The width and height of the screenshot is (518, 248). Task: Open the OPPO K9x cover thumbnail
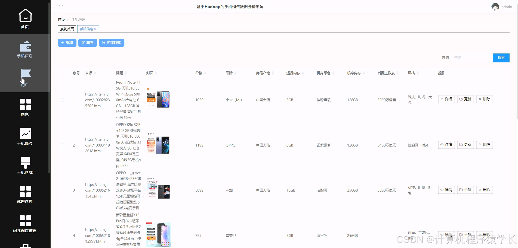pyautogui.click(x=158, y=143)
